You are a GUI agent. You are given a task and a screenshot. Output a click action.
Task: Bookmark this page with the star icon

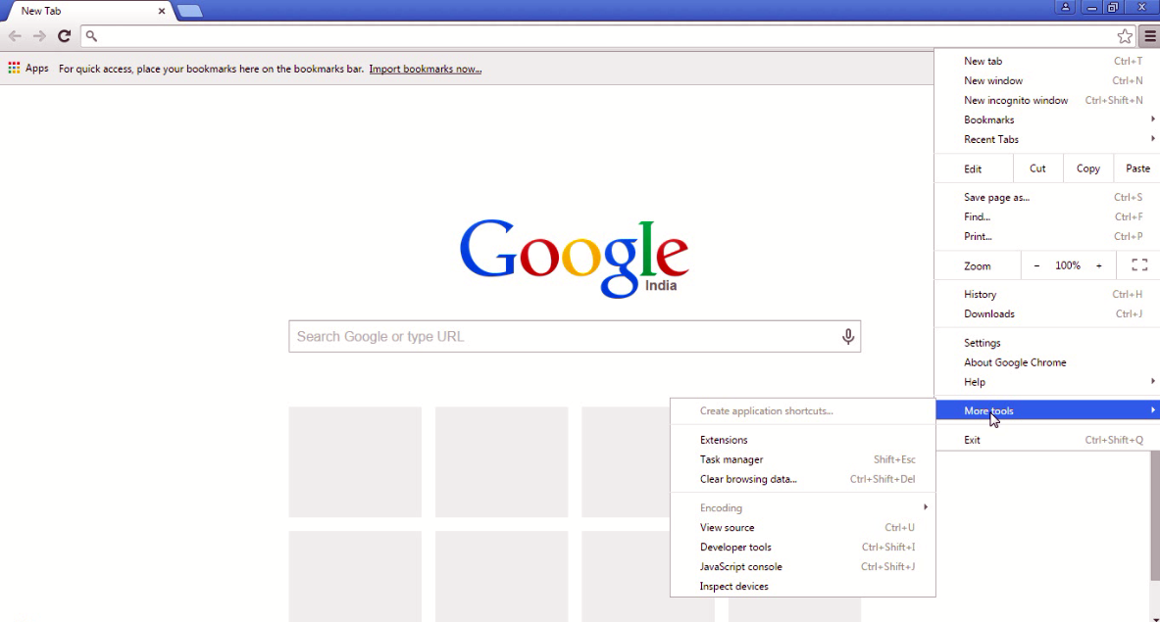1125,35
